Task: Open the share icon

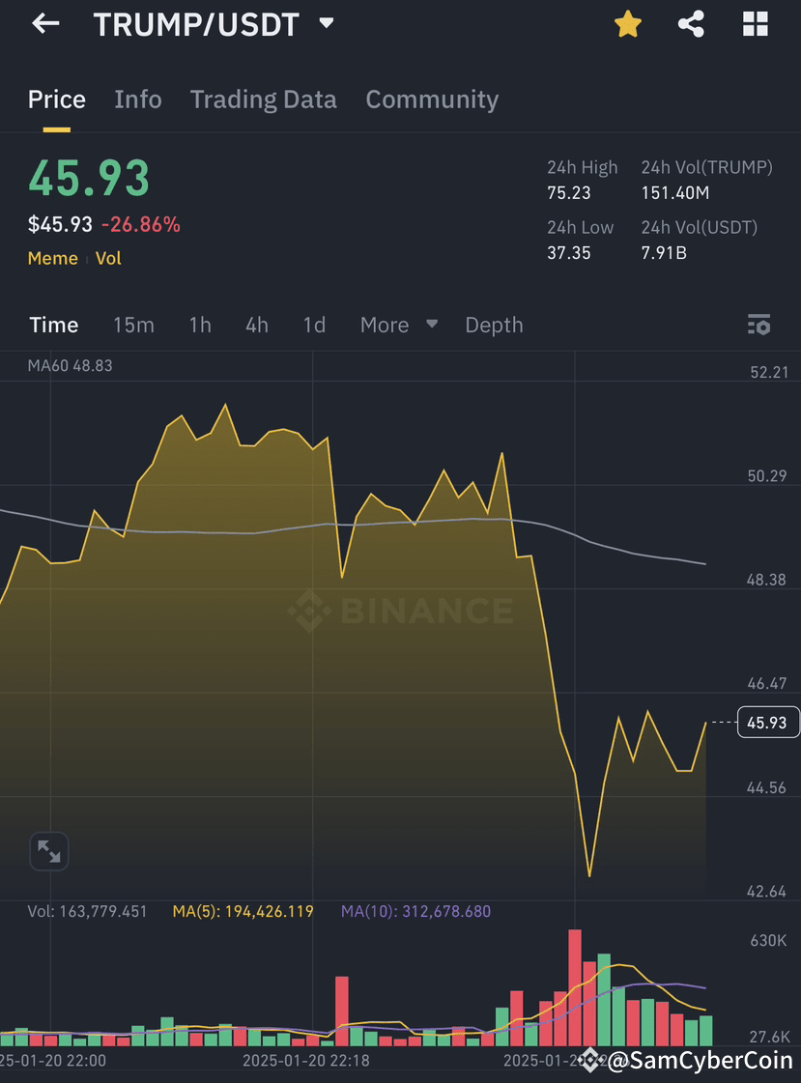Action: 691,24
